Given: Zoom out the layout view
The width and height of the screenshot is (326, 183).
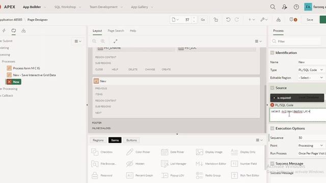Looking at the screenshot, I should (94, 41).
